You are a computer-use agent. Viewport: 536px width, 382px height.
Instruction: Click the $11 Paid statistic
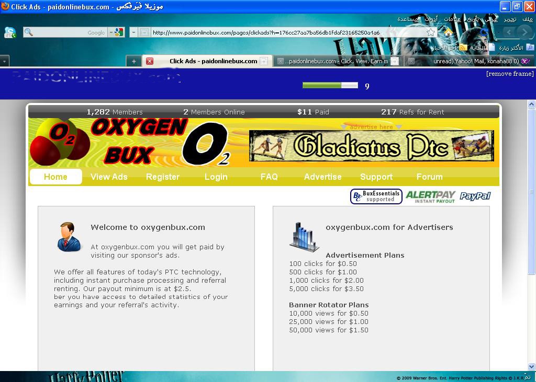click(313, 112)
